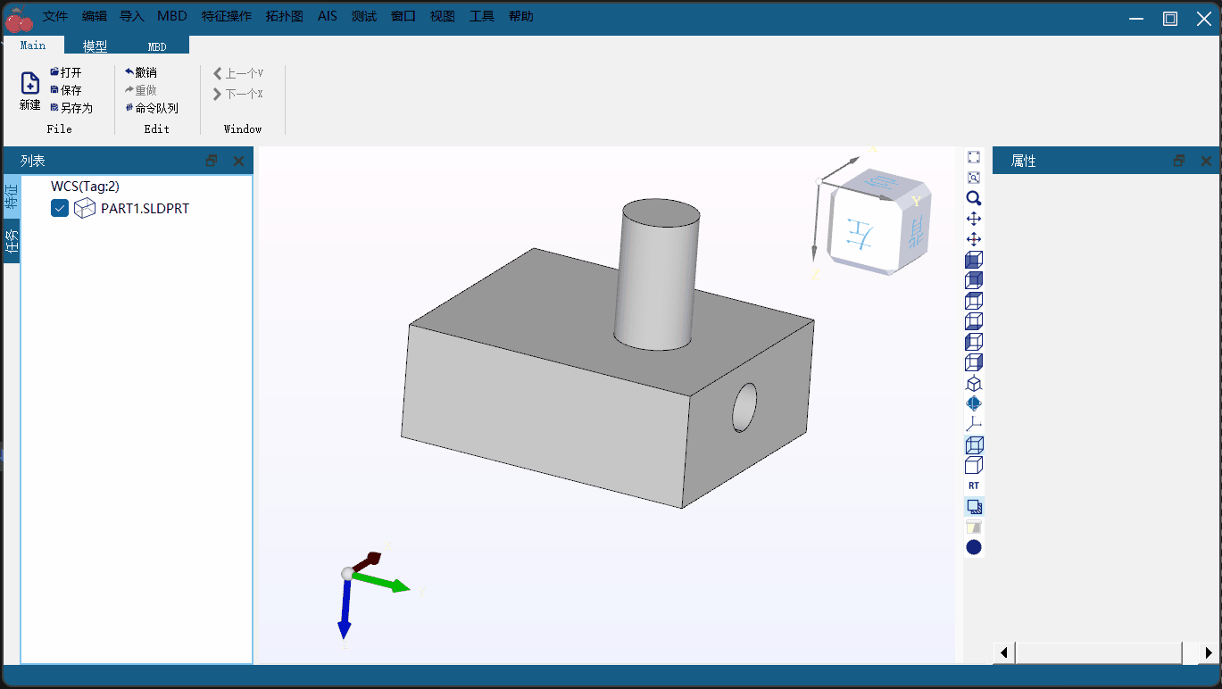Open the 命令队列 command queue
Viewport: 1222px width, 689px height.
pyautogui.click(x=152, y=108)
